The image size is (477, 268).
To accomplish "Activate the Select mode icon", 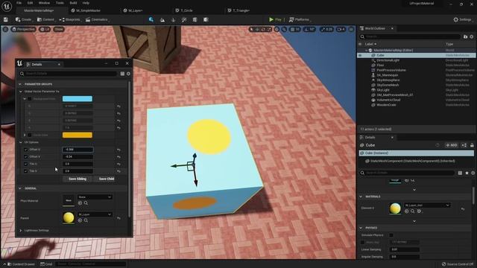I will pyautogui.click(x=151, y=19).
